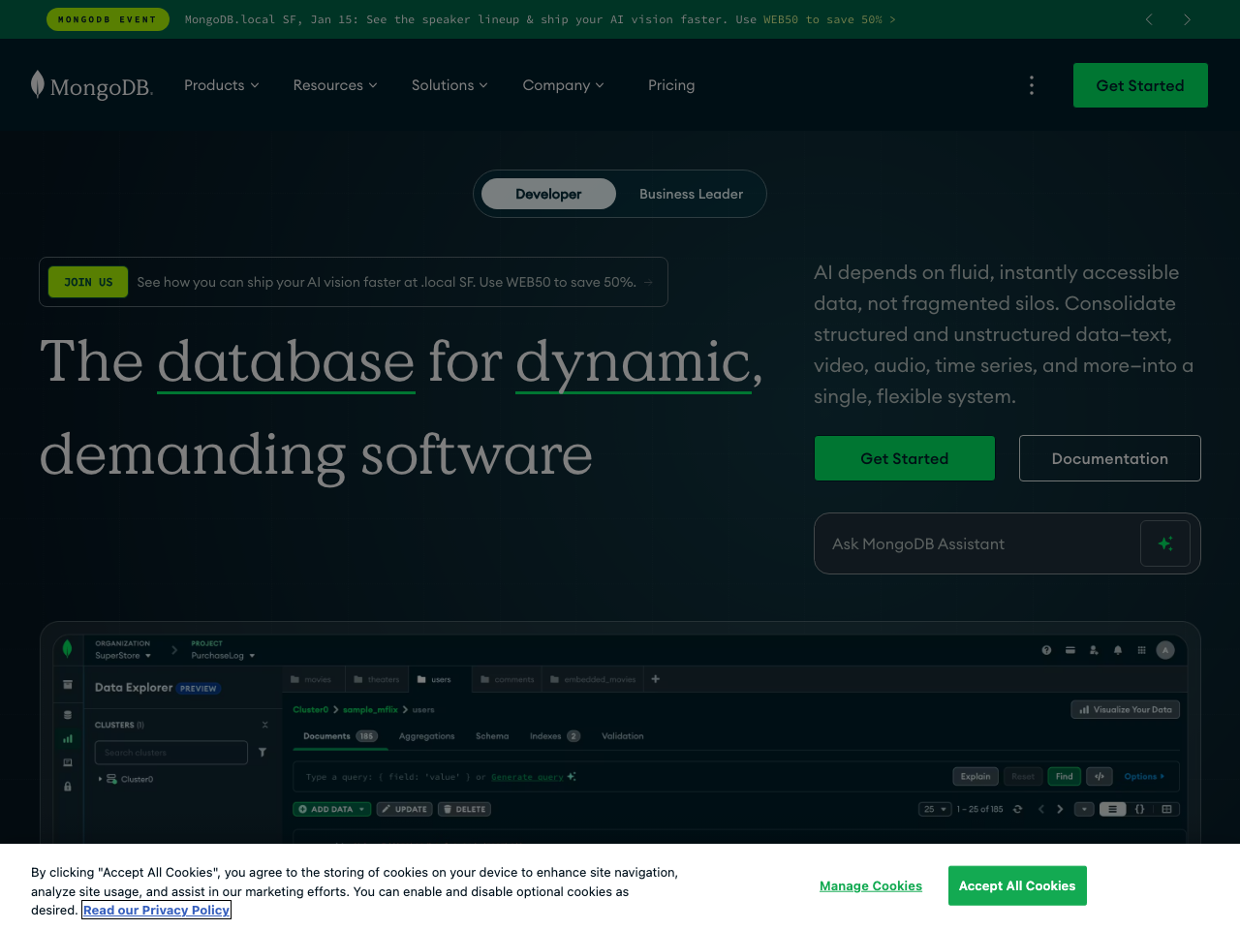Expand Cluster0 in the clusters sidebar
1240x930 pixels.
tap(100, 778)
